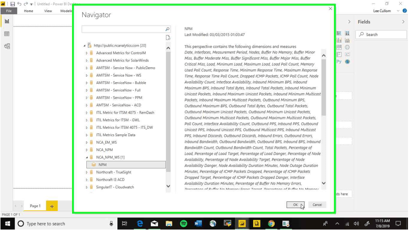Select ITIL Metrics for ITSM 4075 - ITS_DW

tap(124, 127)
